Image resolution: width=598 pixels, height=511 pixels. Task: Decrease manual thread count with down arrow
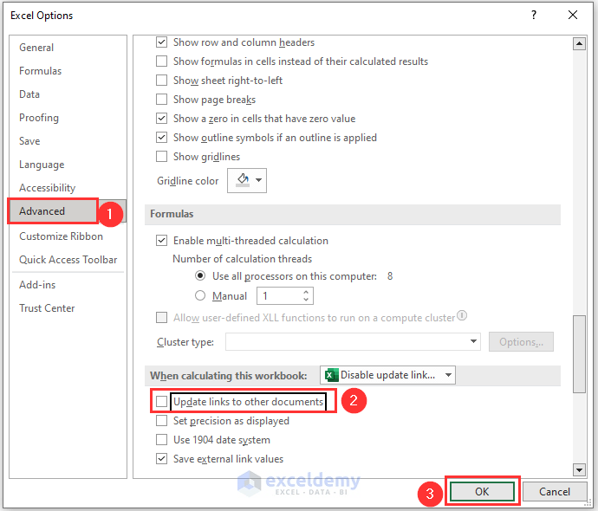pos(306,300)
